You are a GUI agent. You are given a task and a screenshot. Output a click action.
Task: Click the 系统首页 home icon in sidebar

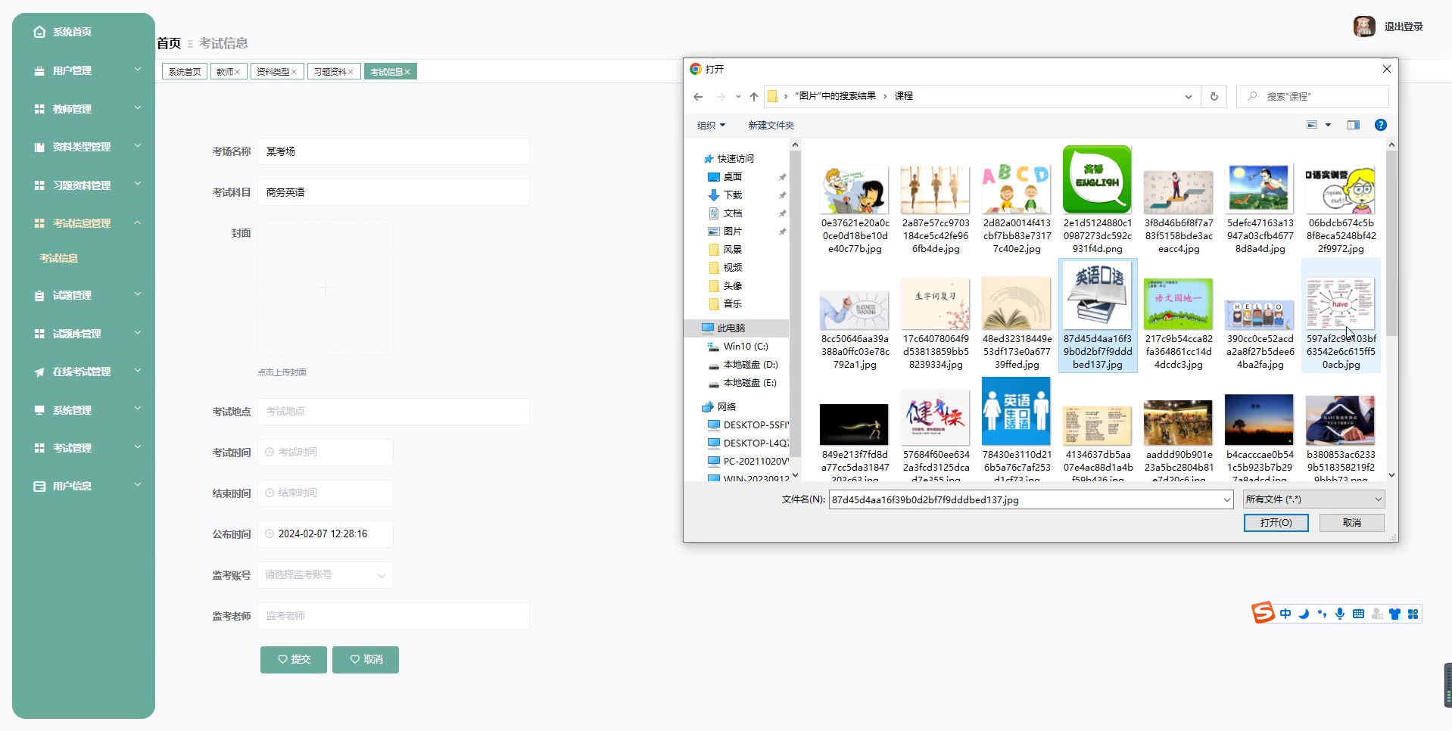39,32
